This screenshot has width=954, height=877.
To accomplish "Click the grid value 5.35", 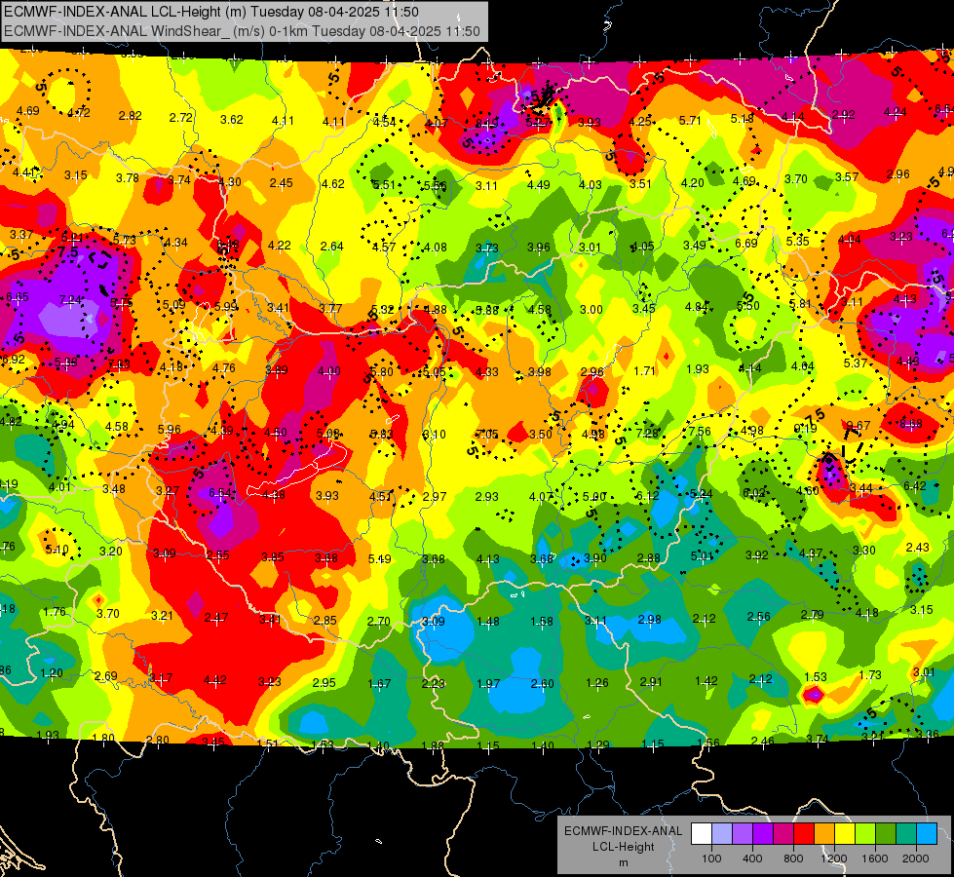I will click(798, 241).
